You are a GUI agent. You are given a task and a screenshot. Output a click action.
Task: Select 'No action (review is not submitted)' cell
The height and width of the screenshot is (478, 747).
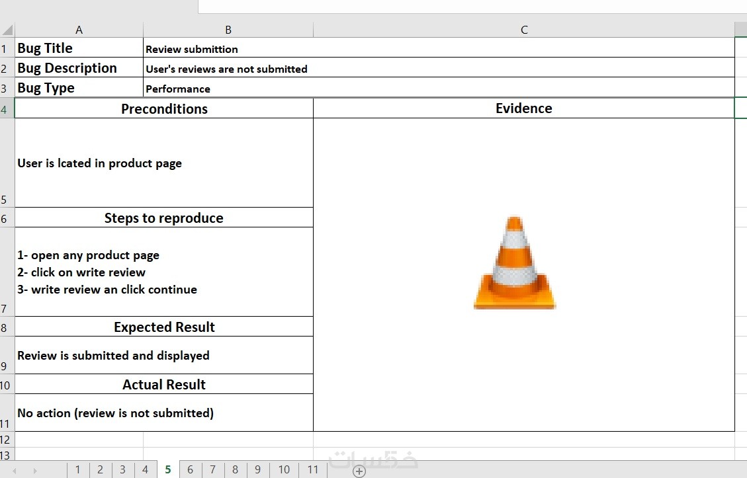[x=164, y=413]
